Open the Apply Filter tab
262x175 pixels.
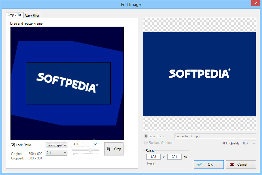click(x=32, y=16)
